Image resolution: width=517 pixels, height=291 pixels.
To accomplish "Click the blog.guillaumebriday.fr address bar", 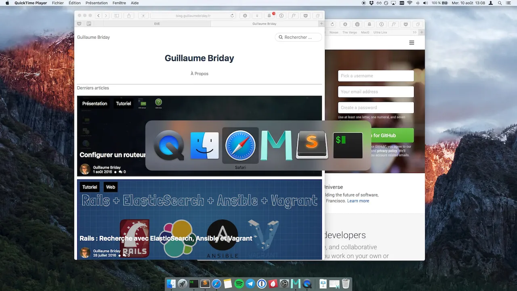I will click(193, 16).
